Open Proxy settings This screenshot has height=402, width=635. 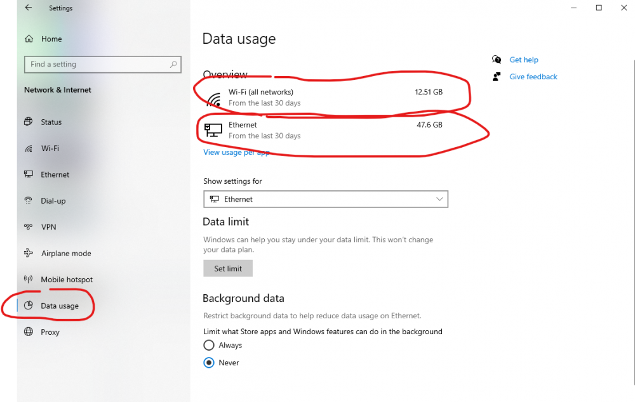[x=50, y=332]
